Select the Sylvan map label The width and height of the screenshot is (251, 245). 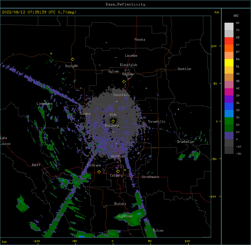point(114,71)
